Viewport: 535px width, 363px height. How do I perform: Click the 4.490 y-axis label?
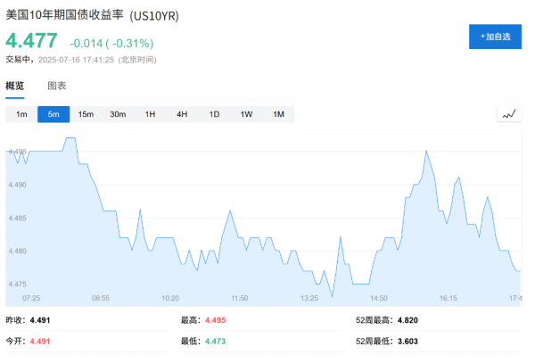tap(18, 185)
